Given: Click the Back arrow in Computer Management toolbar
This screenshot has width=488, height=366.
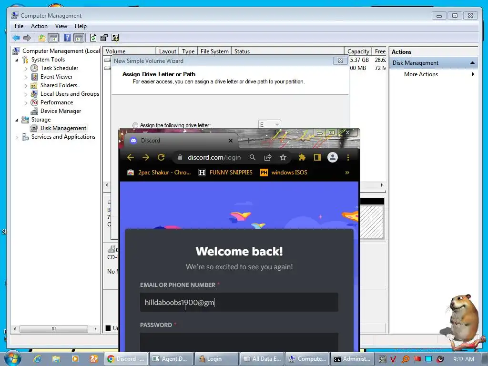Looking at the screenshot, I should pos(16,38).
